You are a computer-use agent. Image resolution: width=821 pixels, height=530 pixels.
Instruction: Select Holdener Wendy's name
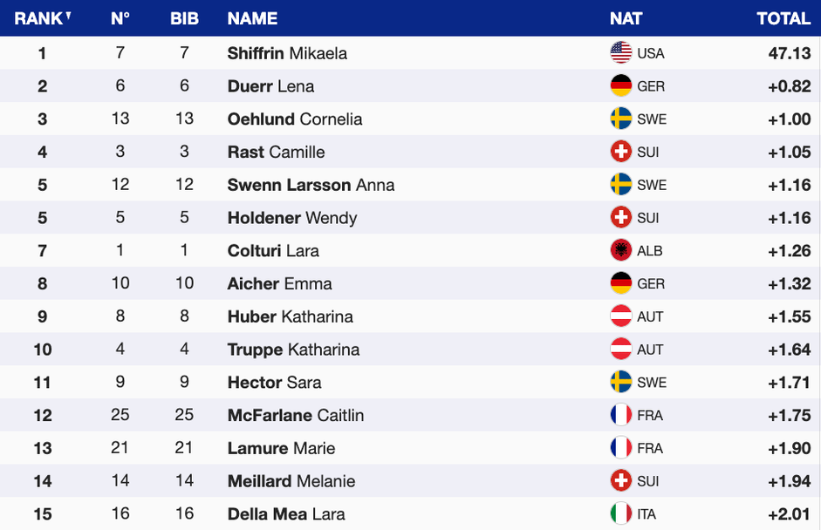(x=291, y=218)
